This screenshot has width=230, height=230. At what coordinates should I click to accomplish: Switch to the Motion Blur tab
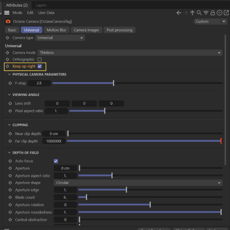pos(56,30)
